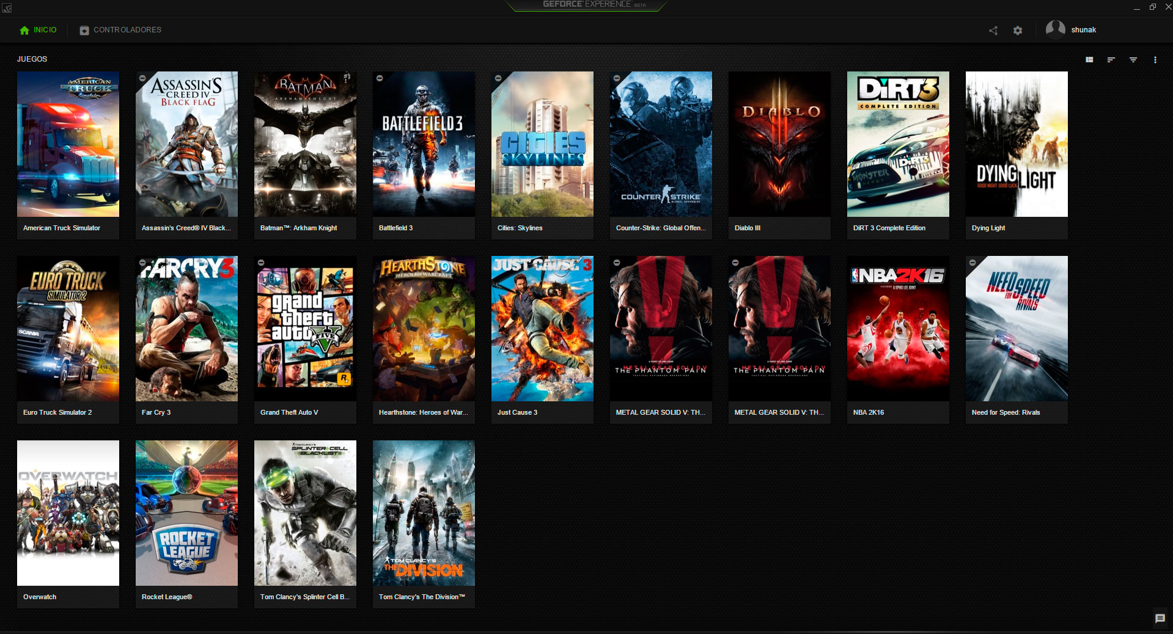Click the minus status badge on Far Cry 3 cover
Screen dimensions: 1173x634
pyautogui.click(x=142, y=263)
